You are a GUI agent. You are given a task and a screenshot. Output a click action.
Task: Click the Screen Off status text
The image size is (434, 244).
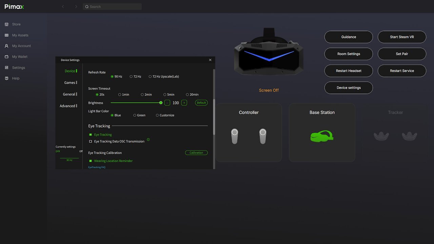tap(269, 90)
